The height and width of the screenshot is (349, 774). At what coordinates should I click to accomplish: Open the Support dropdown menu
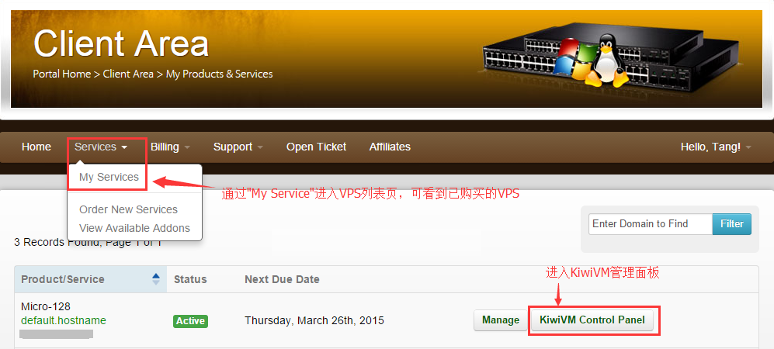click(x=238, y=147)
